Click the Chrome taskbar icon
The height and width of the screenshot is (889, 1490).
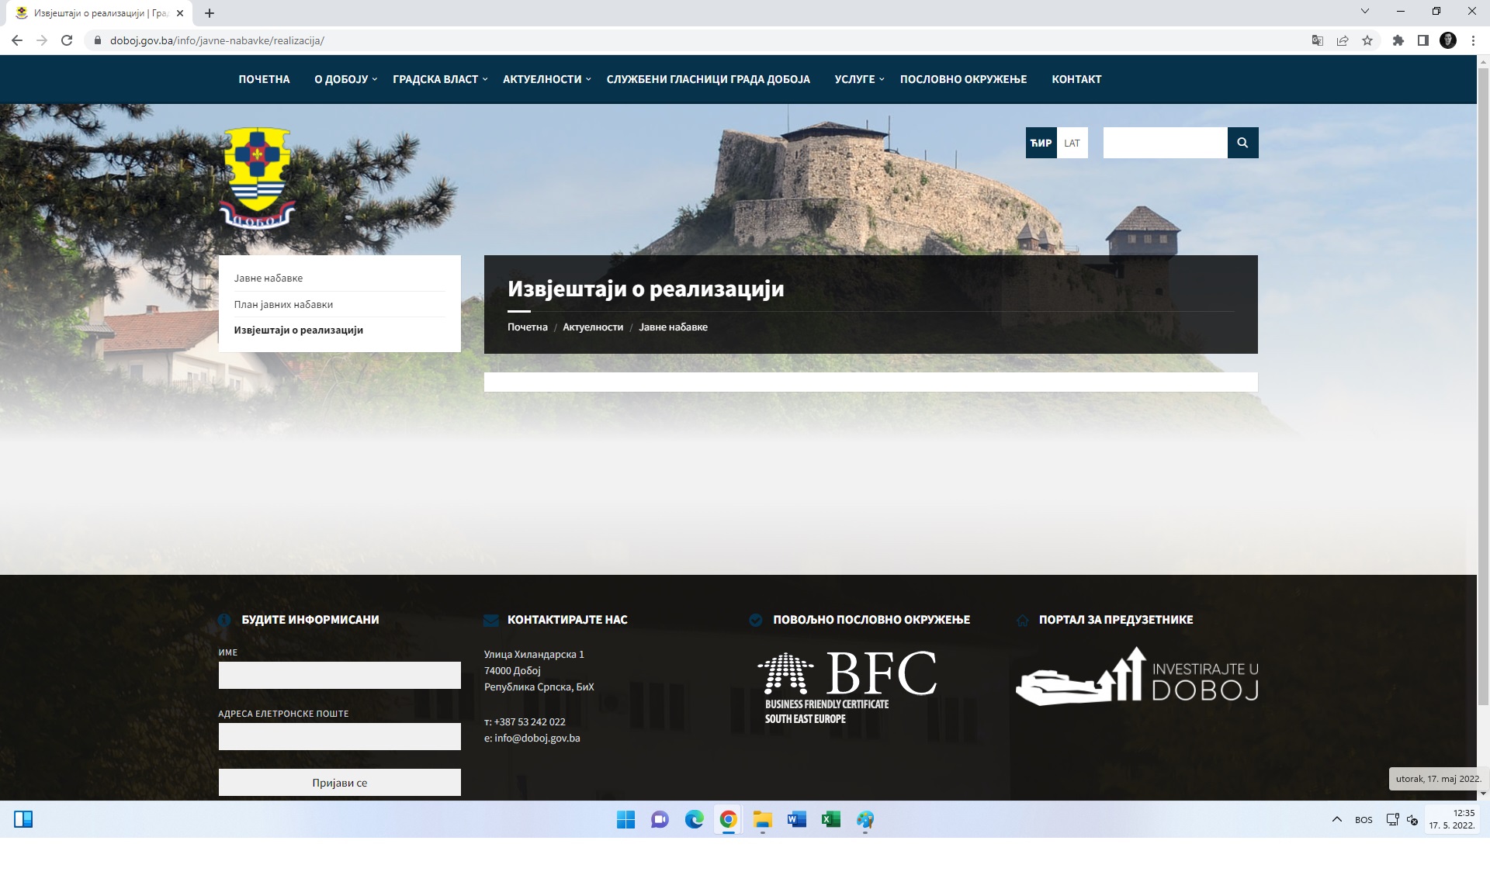click(728, 820)
